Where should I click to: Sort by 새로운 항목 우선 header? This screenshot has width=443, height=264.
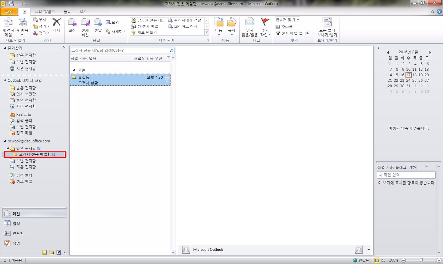[151, 58]
